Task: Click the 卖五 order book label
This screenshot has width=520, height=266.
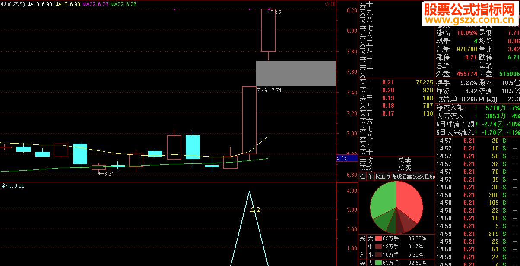Action: (x=366, y=43)
